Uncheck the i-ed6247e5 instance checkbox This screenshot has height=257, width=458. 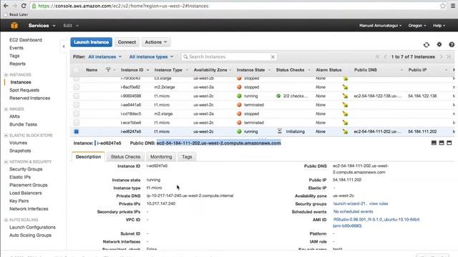point(77,131)
